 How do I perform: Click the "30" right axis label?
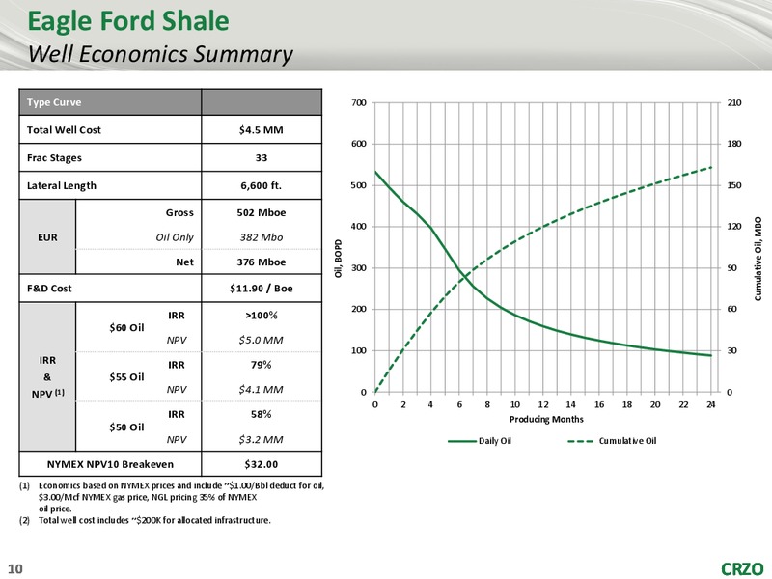[731, 351]
